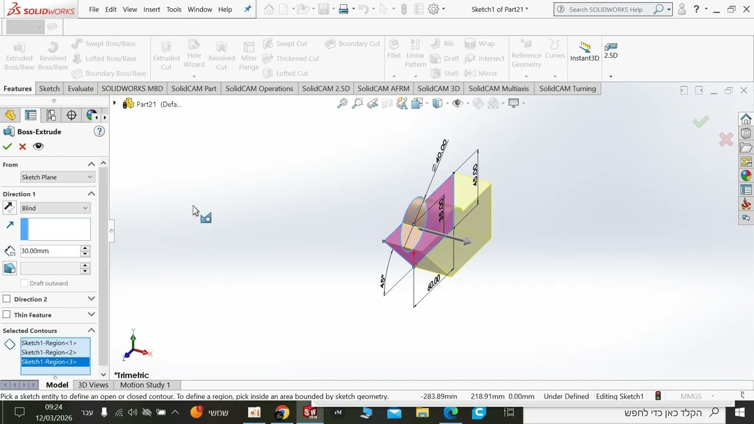Open the File menu

pyautogui.click(x=94, y=9)
